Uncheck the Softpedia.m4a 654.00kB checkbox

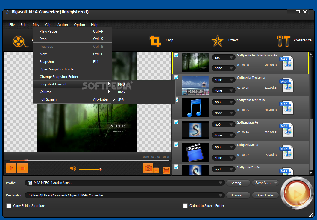[176, 144]
